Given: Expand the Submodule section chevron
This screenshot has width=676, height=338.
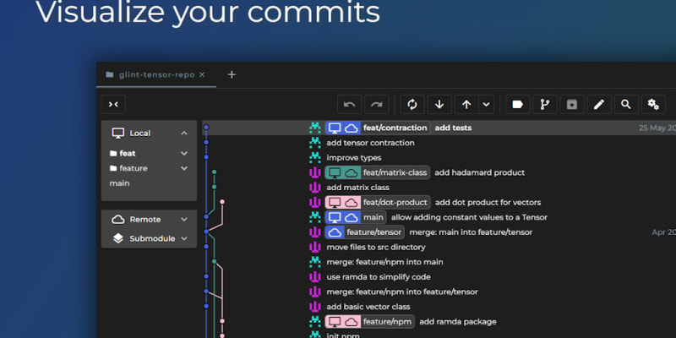Looking at the screenshot, I should [x=184, y=239].
